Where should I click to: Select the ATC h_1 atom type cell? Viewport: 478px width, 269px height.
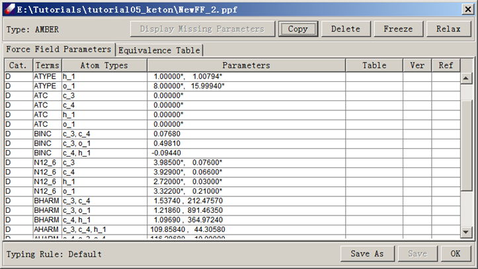104,115
